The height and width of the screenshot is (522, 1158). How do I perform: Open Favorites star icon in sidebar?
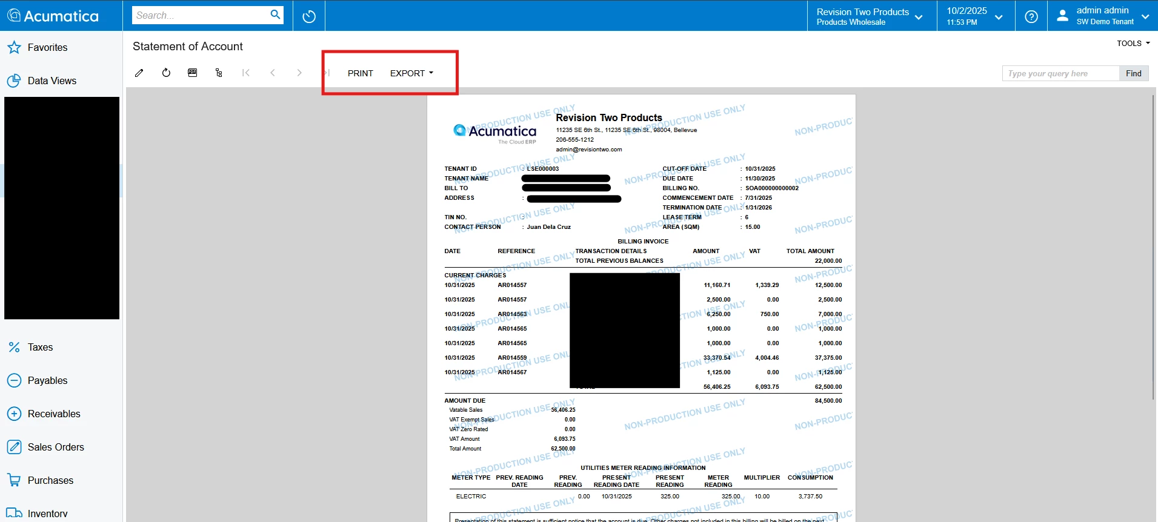pos(14,47)
